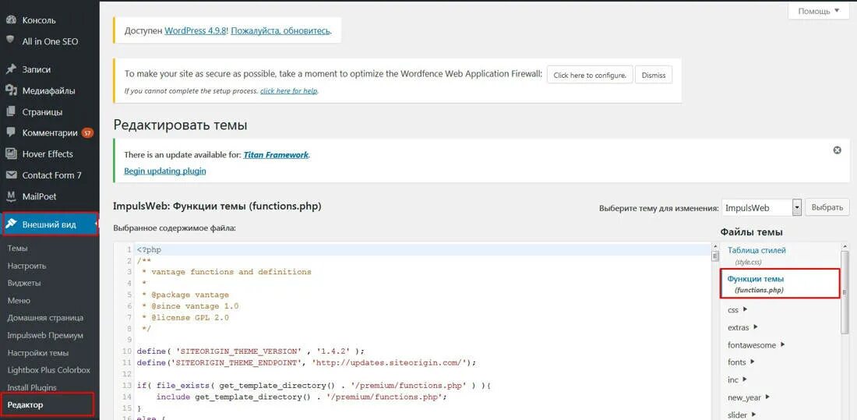Click the Комментарии speech bubble icon

11,132
